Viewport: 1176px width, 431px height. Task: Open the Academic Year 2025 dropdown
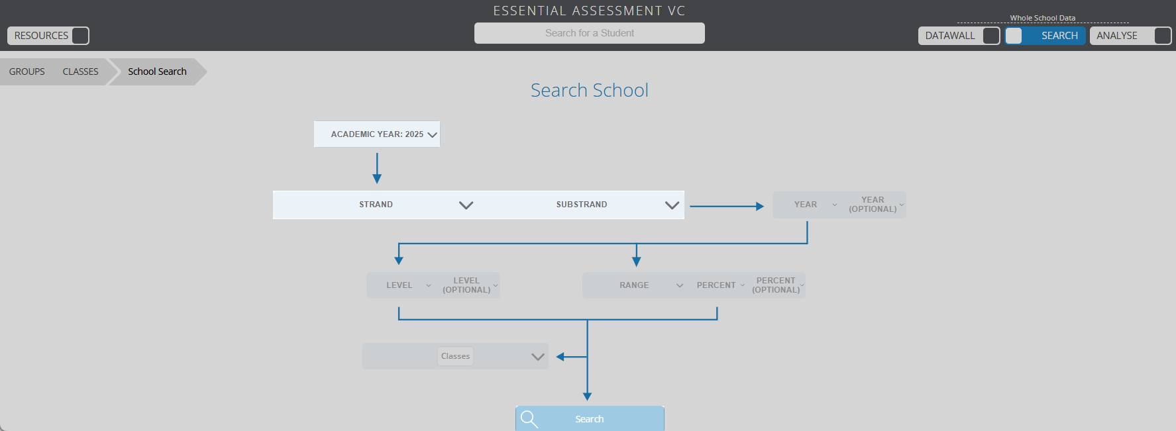pos(377,134)
